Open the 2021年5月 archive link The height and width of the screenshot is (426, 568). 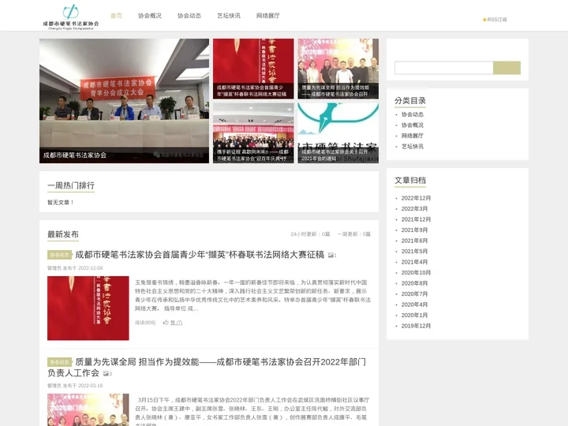point(414,252)
